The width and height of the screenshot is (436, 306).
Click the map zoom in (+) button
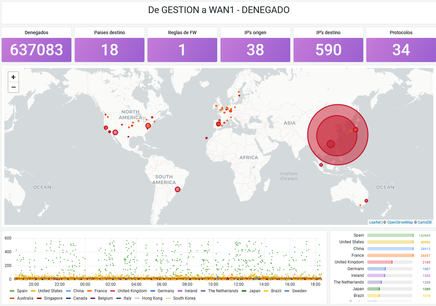[13, 77]
